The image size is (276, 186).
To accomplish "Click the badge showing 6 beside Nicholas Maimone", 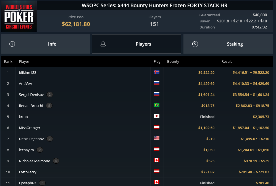I will (56, 161).
